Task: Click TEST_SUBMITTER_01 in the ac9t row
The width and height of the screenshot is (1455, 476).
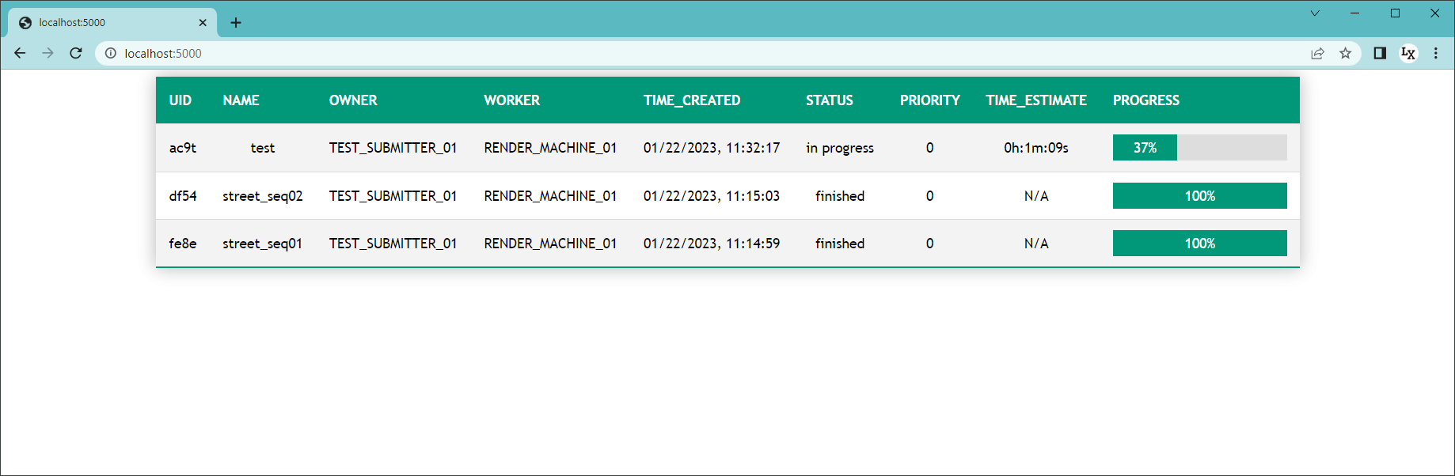Action: point(393,148)
